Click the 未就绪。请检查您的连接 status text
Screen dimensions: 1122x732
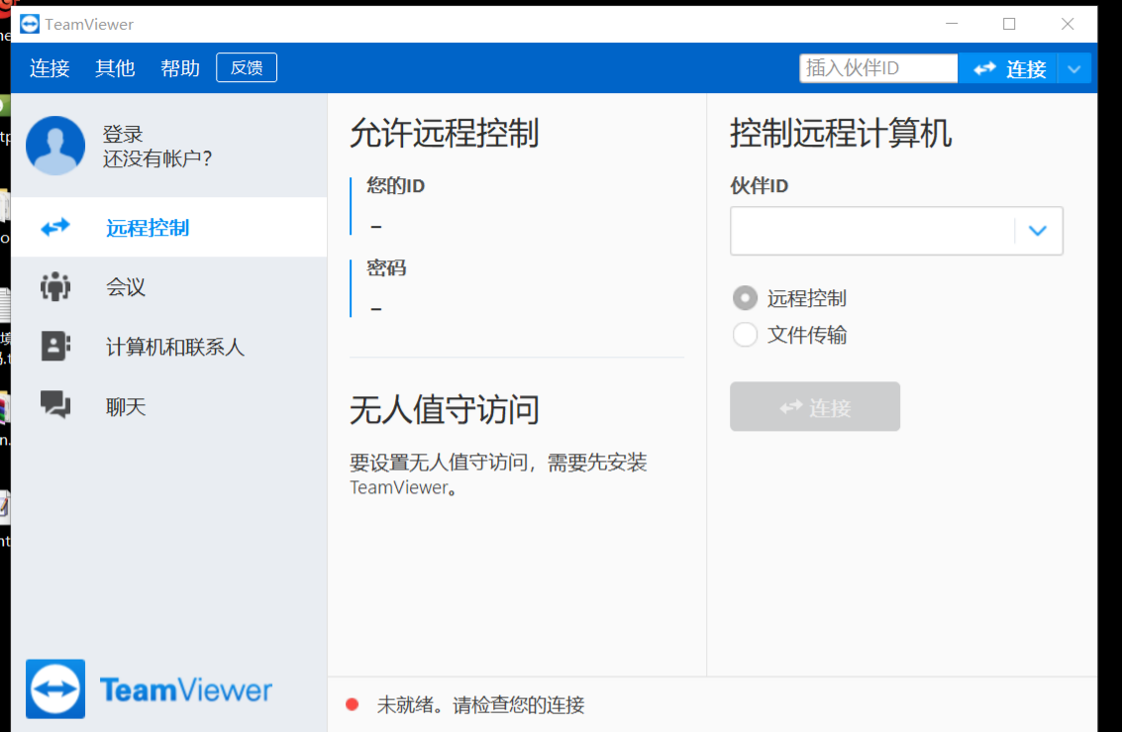[x=481, y=705]
